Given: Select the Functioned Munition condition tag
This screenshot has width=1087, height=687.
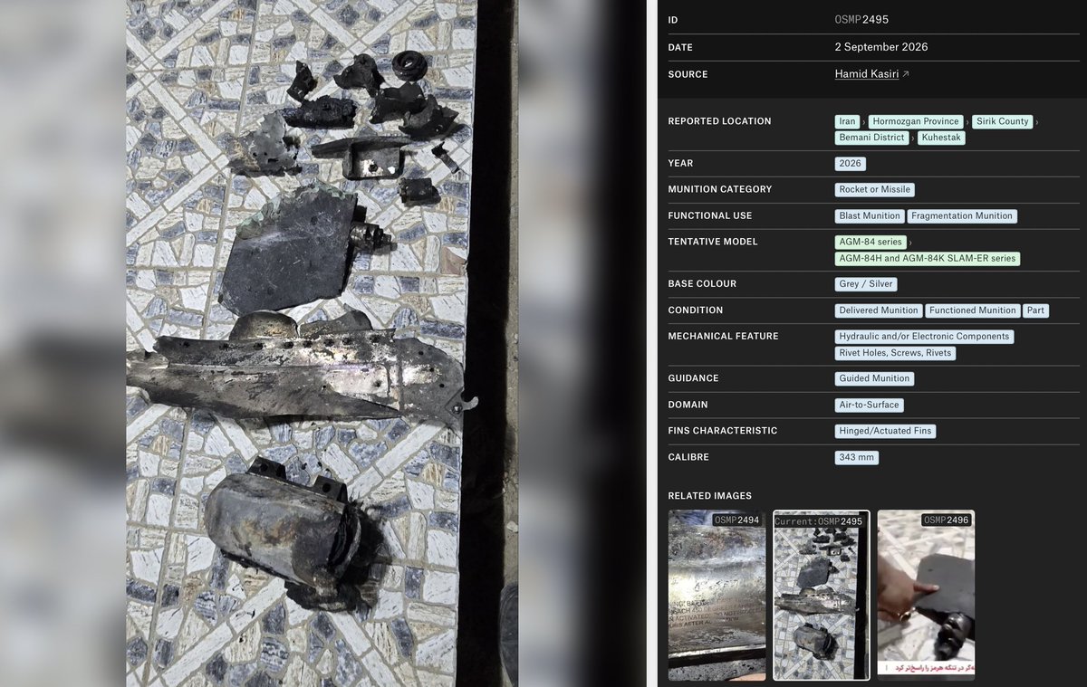Looking at the screenshot, I should coord(973,310).
